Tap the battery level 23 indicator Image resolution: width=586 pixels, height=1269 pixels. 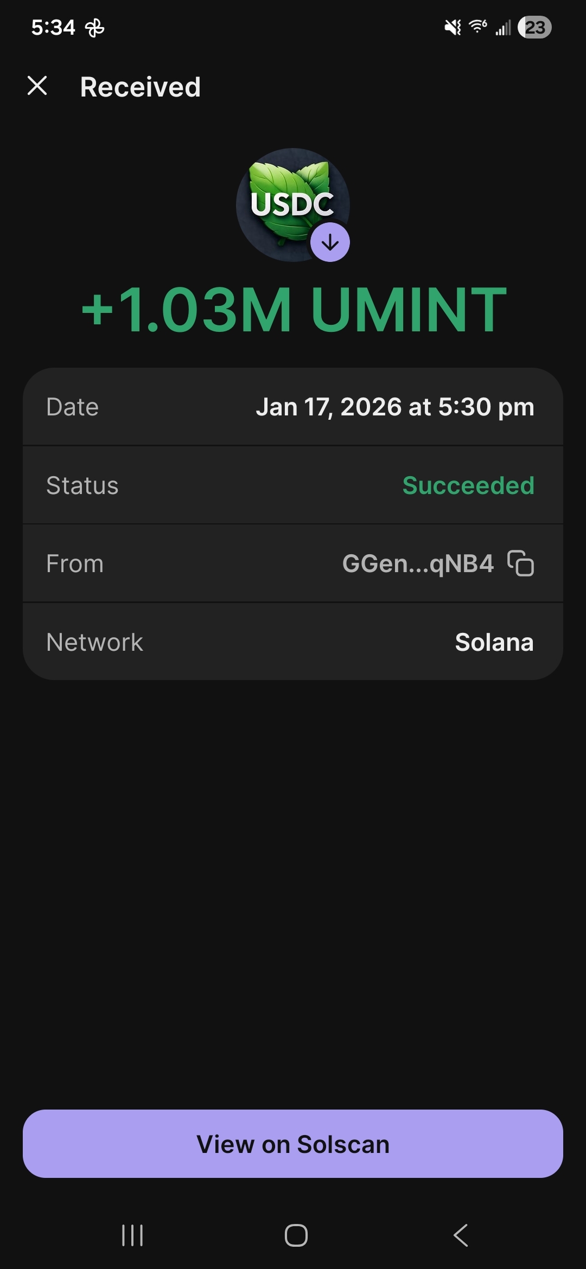534,27
